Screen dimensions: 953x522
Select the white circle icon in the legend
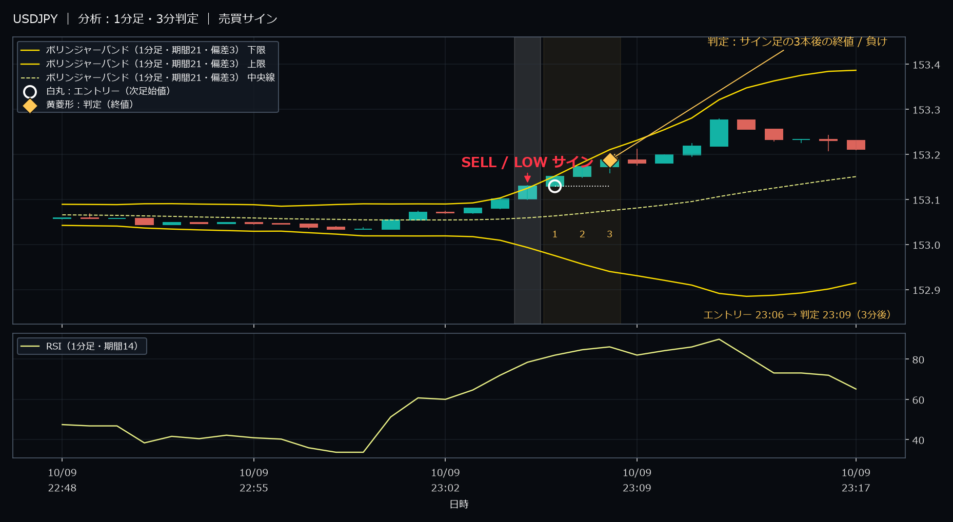(30, 92)
